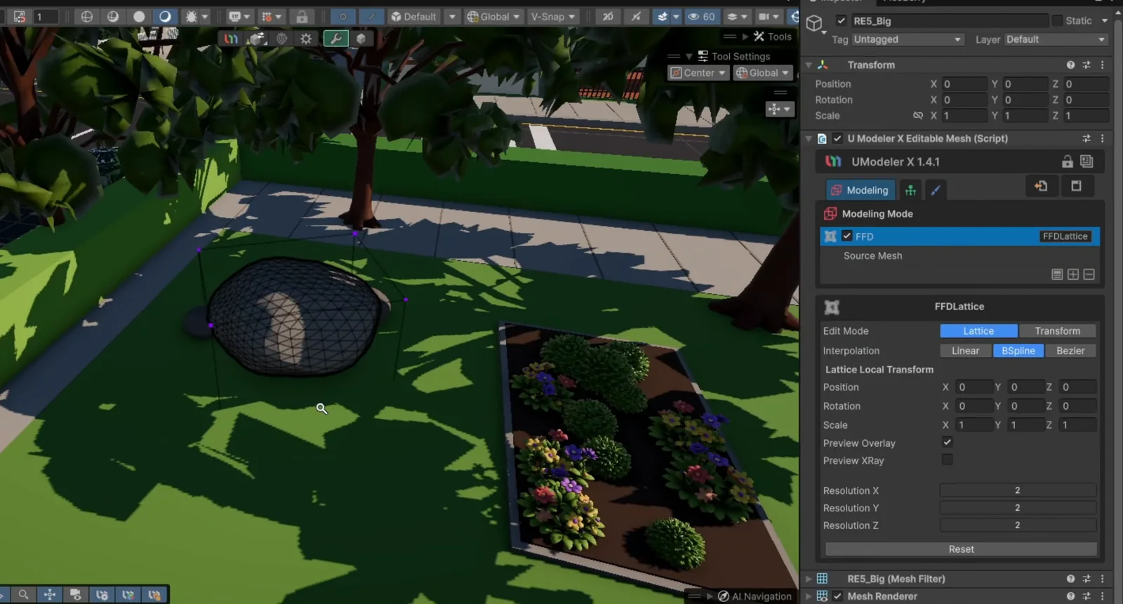The image size is (1123, 604).
Task: Click the FFDLattice tag on FFD row
Action: [x=1065, y=236]
